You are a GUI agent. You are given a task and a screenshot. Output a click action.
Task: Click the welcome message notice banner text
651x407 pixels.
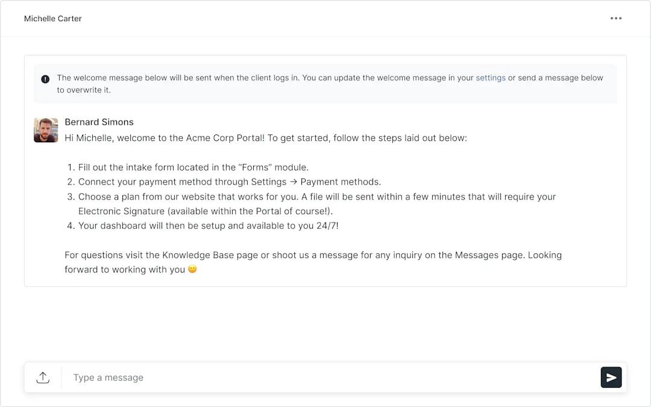pyautogui.click(x=265, y=78)
